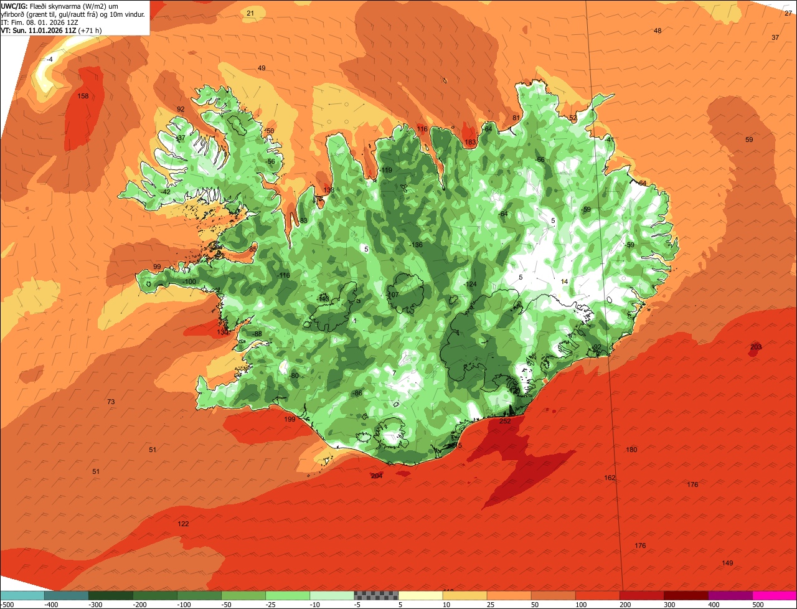This screenshot has width=797, height=609.
Task: Select the 199 value off the southwest coast
Action: pos(290,420)
